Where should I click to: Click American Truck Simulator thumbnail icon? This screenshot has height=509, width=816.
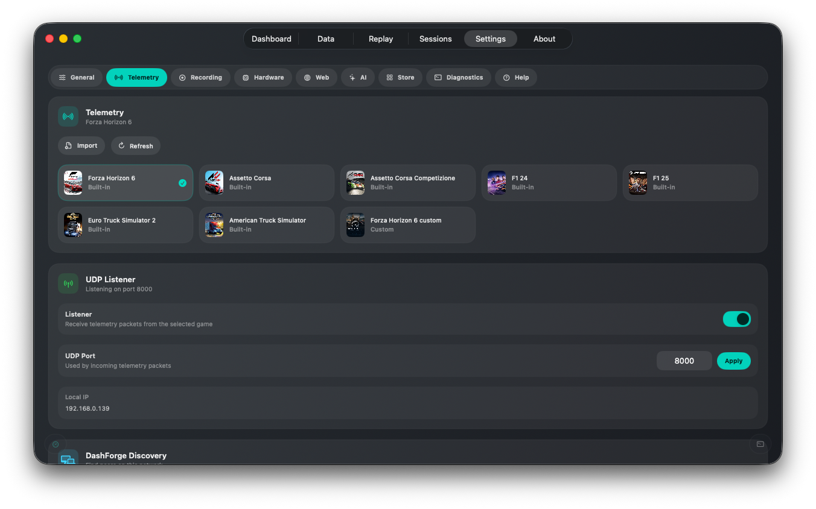tap(214, 225)
